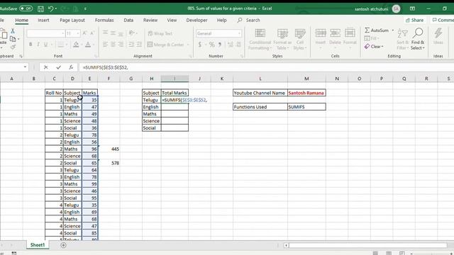Click the Functions Used cell
Viewport: 454px width, 255px height.
pos(260,107)
